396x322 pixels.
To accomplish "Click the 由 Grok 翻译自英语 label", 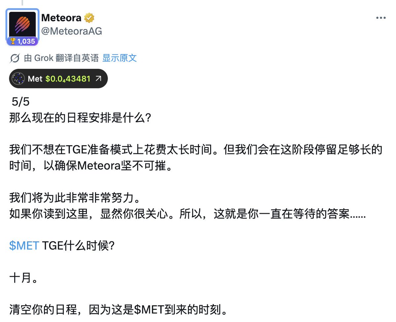I will [61, 58].
